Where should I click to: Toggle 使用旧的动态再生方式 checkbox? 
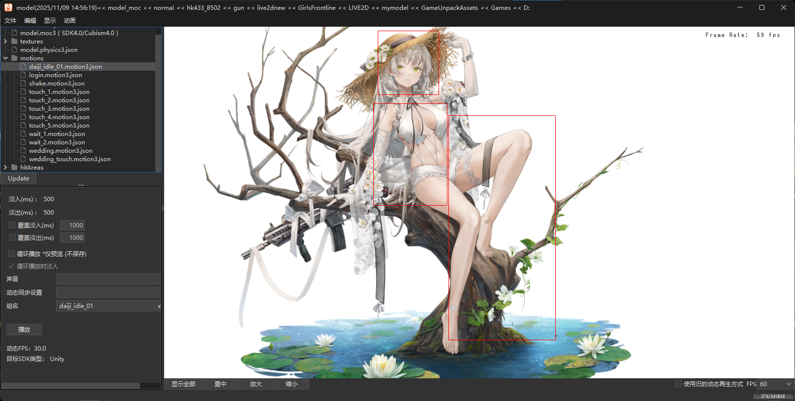tap(678, 384)
